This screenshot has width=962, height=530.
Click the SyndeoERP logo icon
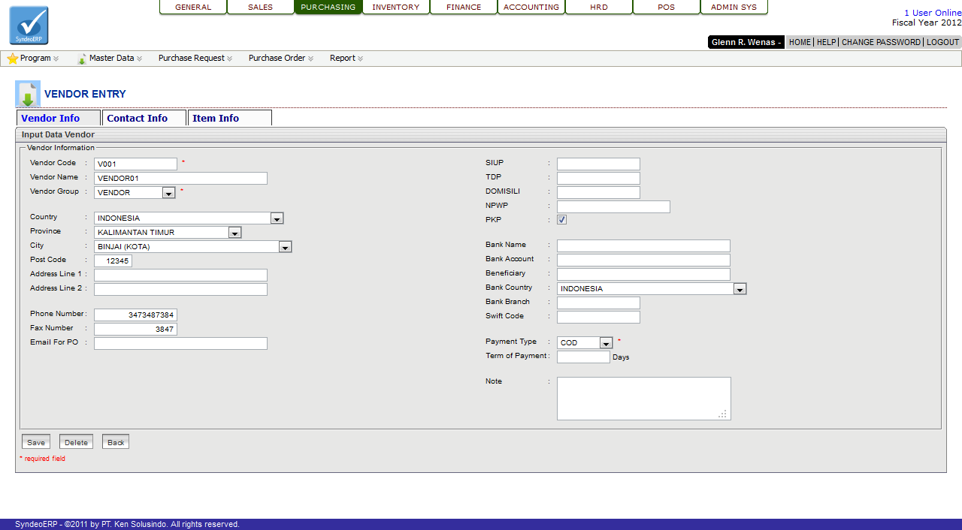tap(29, 26)
